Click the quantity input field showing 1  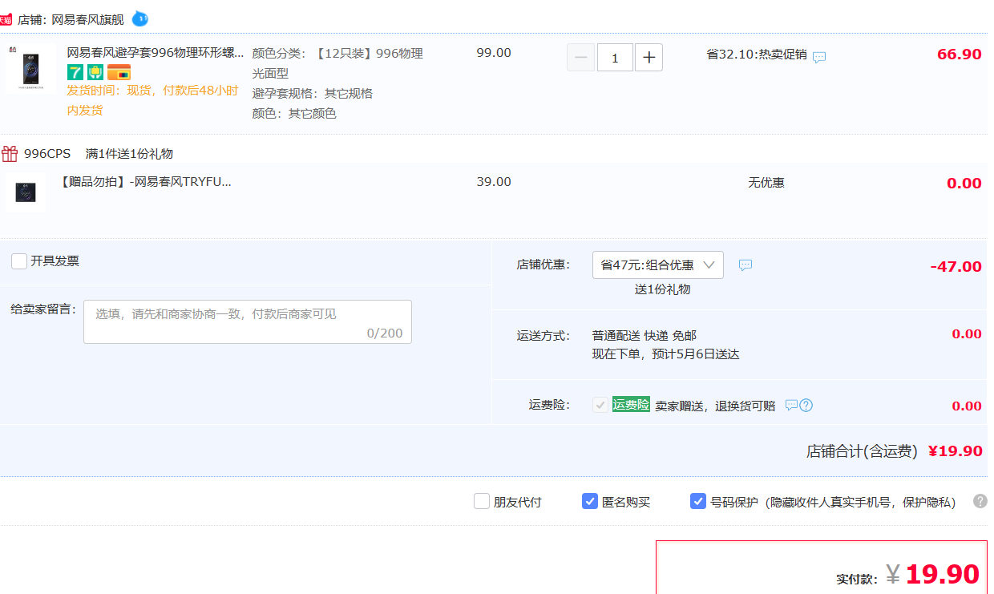coord(615,58)
